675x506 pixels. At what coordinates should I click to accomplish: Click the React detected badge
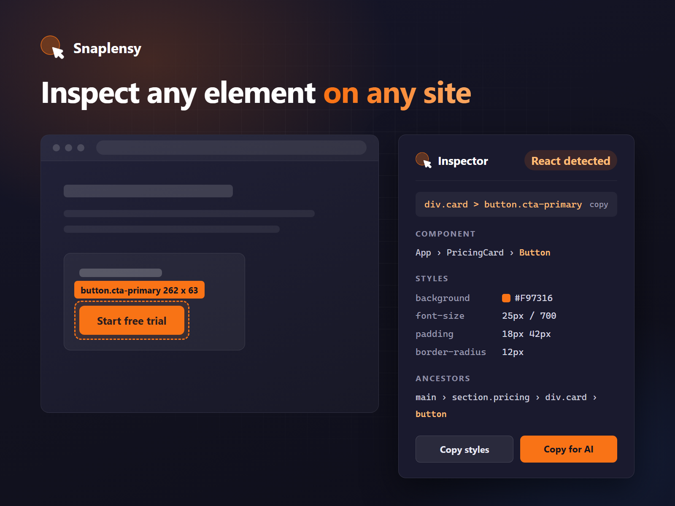(x=571, y=161)
